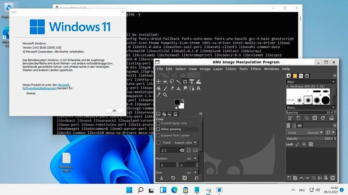Viewport: 348px width, 195px height.
Task: Select the Rectangle Select tool
Action: click(x=165, y=82)
